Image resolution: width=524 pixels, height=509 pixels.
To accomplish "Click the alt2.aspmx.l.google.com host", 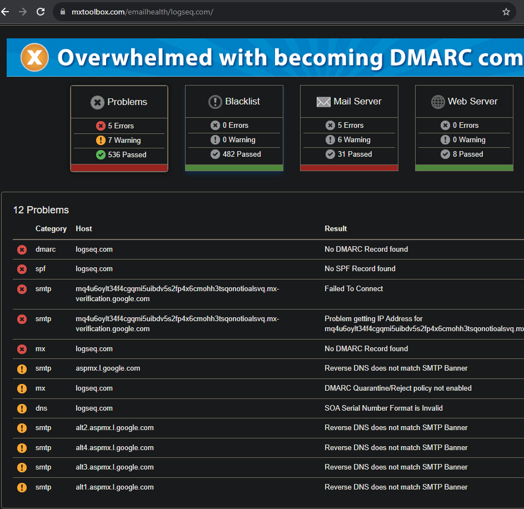I will pos(114,428).
